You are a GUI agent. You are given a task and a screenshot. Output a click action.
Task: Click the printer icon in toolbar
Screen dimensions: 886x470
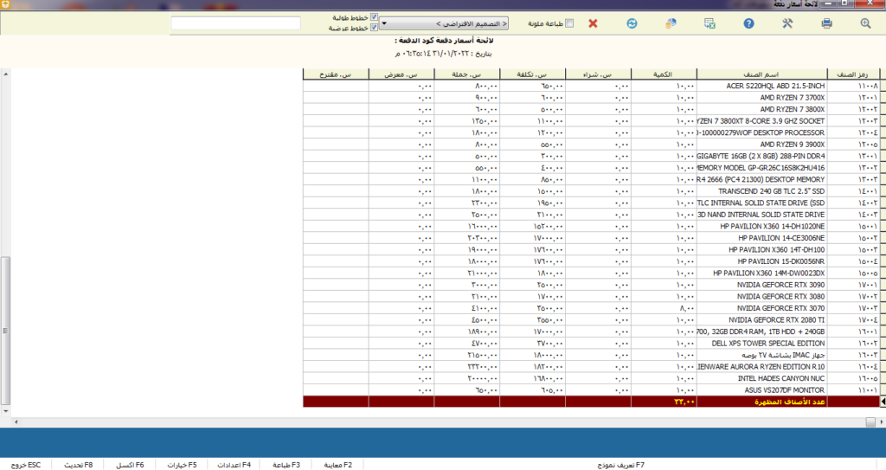click(x=826, y=23)
